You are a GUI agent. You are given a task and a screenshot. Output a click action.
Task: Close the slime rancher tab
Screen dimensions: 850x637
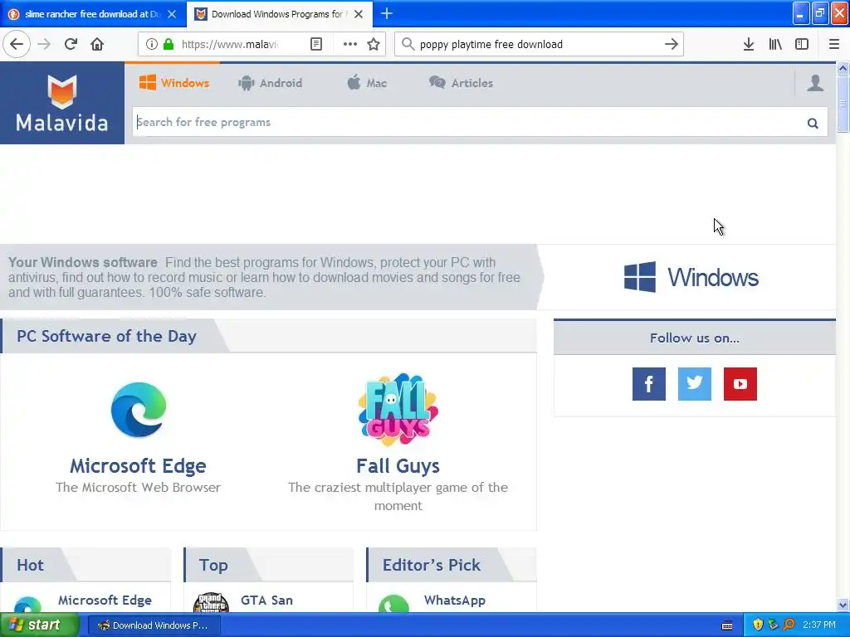pyautogui.click(x=172, y=14)
